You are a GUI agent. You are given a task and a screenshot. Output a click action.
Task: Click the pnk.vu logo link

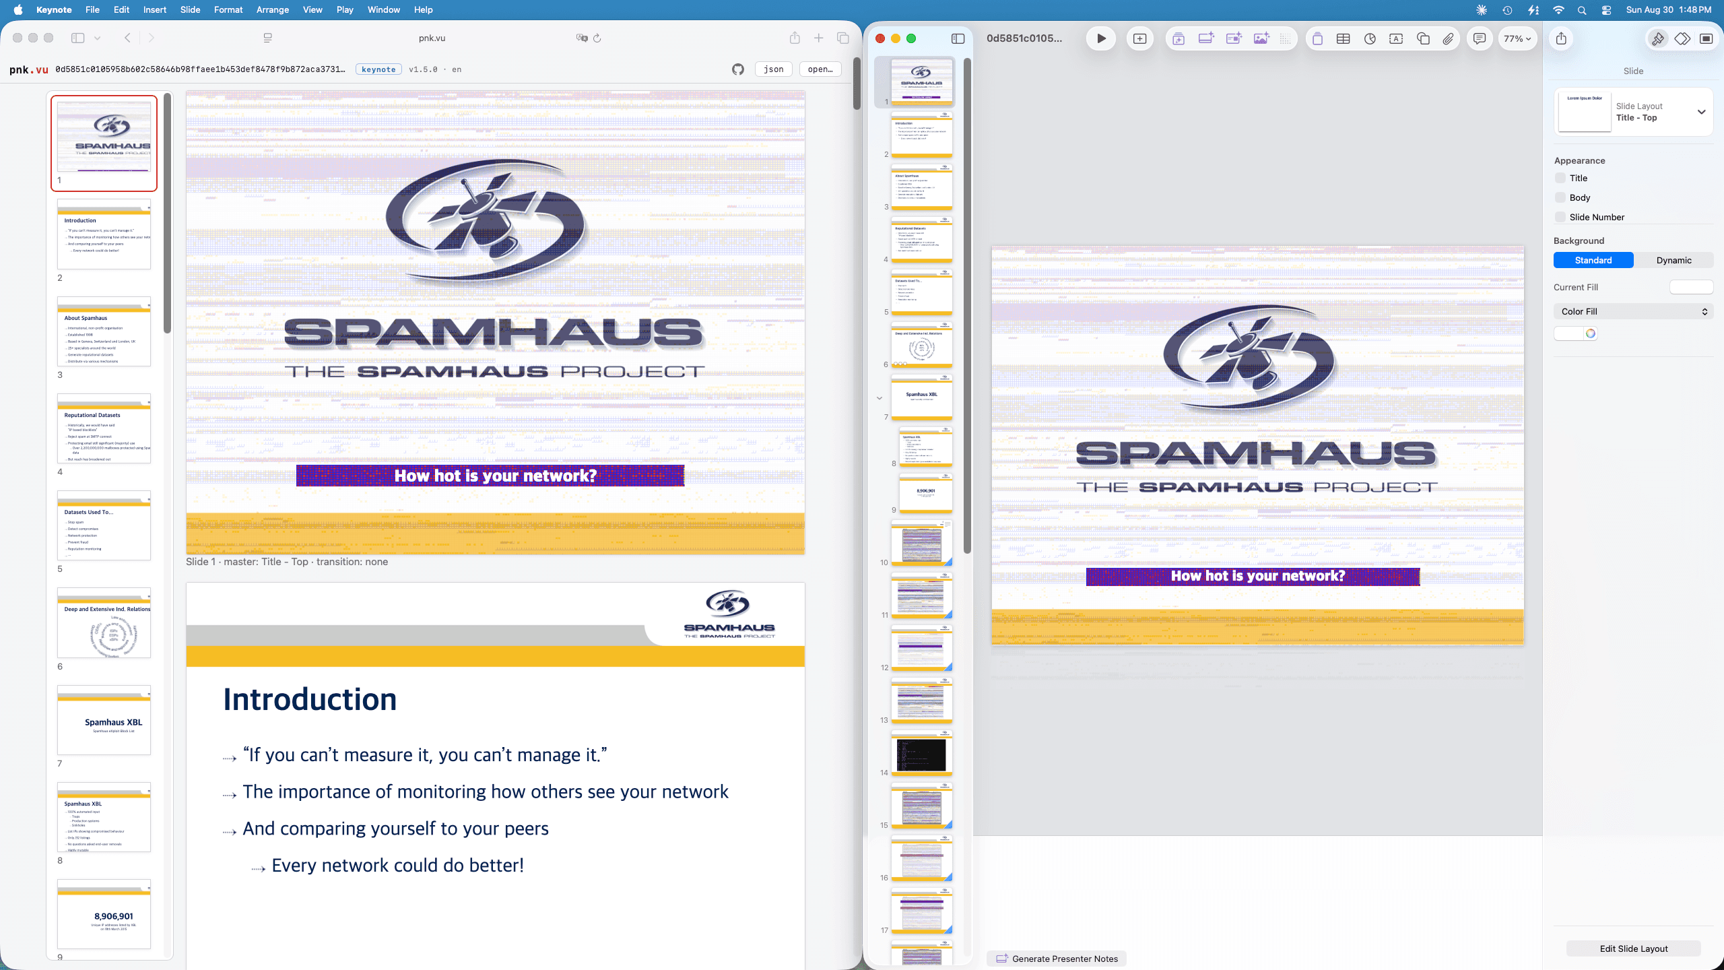tap(28, 69)
